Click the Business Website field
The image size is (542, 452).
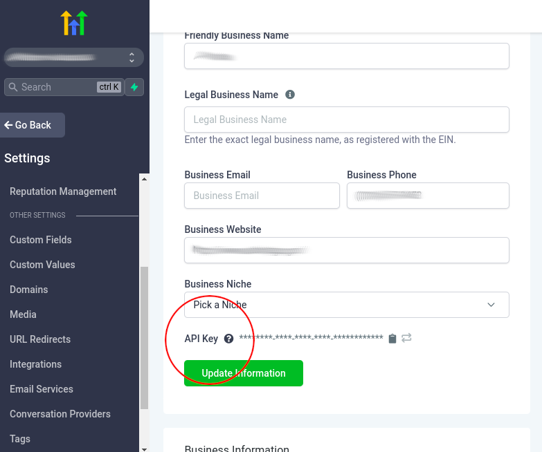pyautogui.click(x=347, y=250)
